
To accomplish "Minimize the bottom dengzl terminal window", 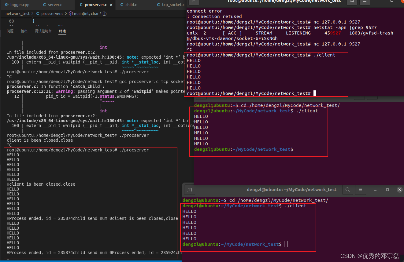I will [376, 190].
